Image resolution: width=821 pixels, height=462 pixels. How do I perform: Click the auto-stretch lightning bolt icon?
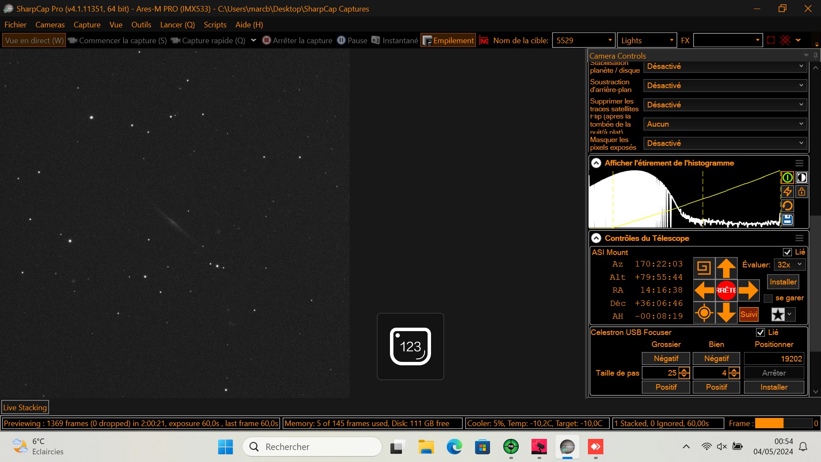787,192
